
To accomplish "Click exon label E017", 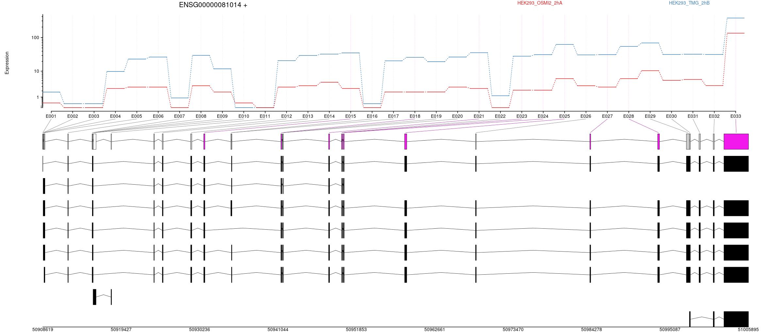I will 393,116.
